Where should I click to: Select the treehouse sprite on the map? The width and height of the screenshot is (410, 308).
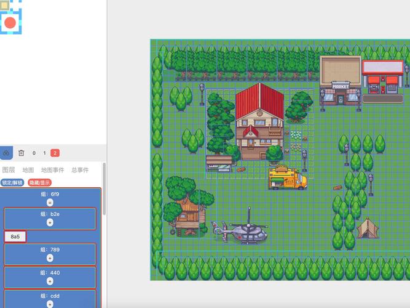click(x=186, y=214)
